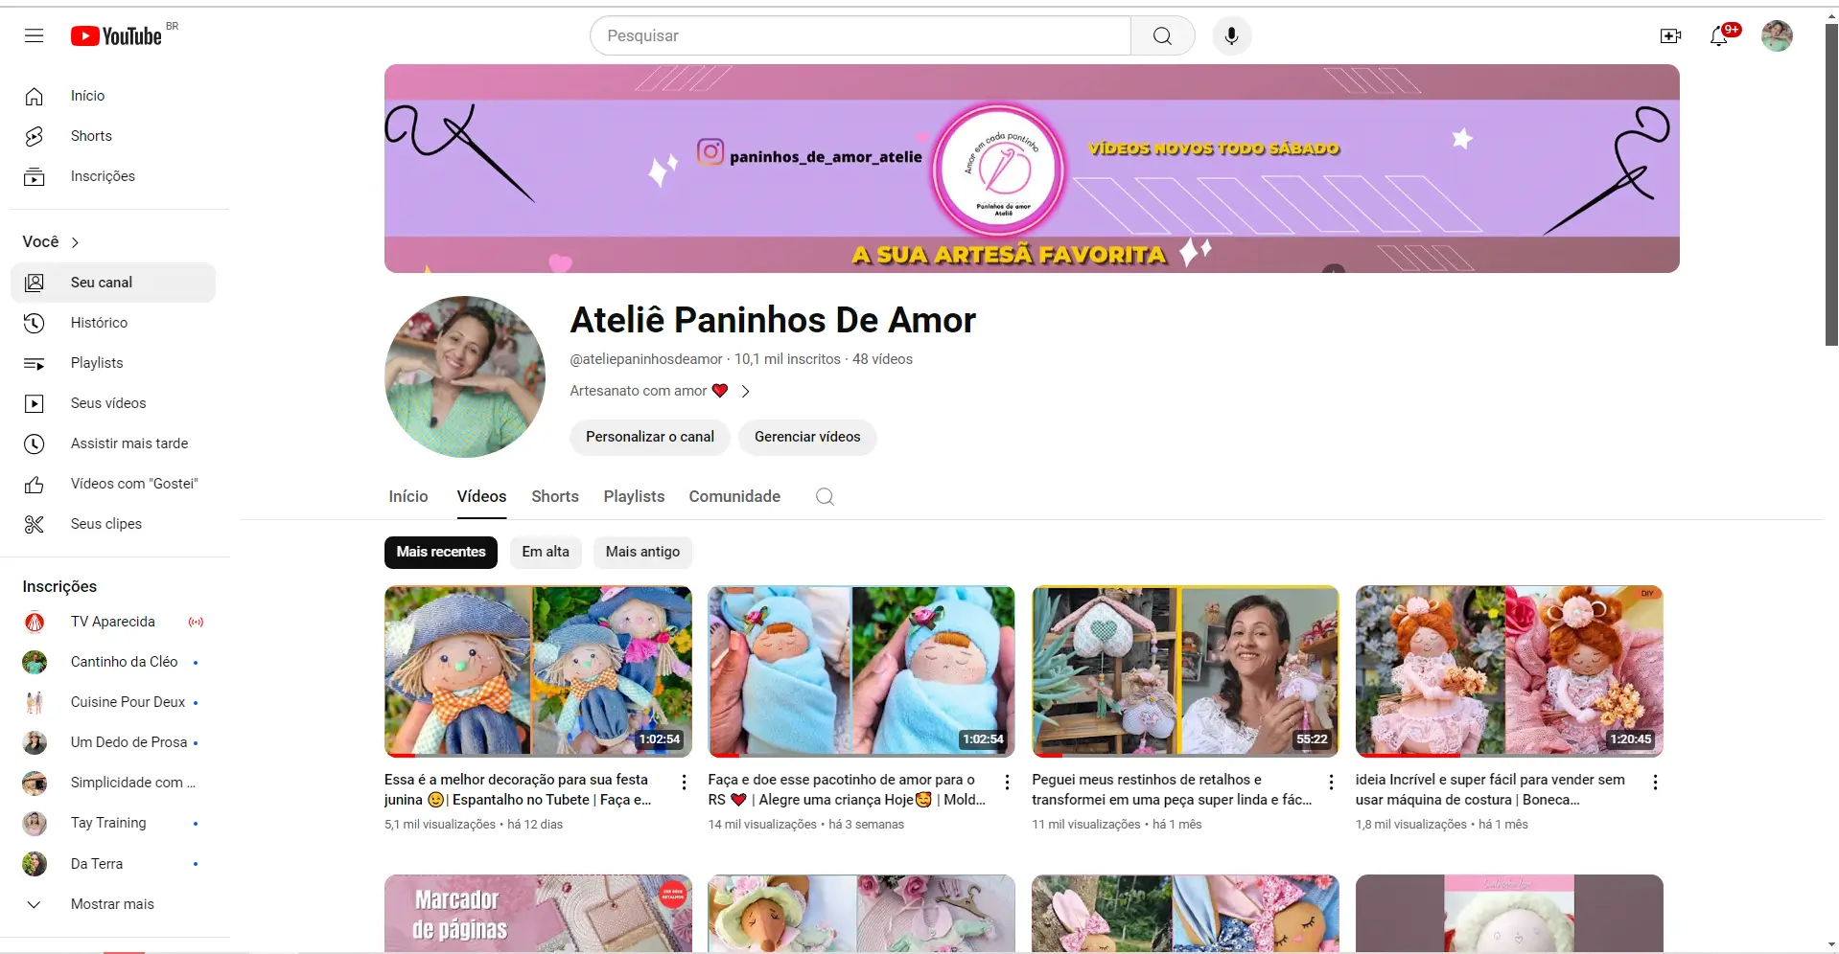Screen dimensions: 1839x954
Task: Open the Marcador de páginas video thumbnail
Action: click(x=538, y=913)
